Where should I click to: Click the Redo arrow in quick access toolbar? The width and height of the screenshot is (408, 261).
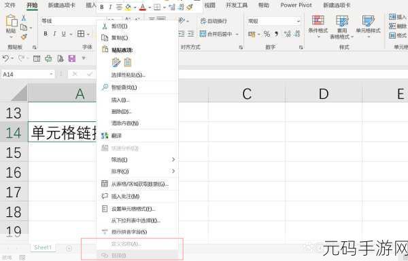tap(21, 58)
